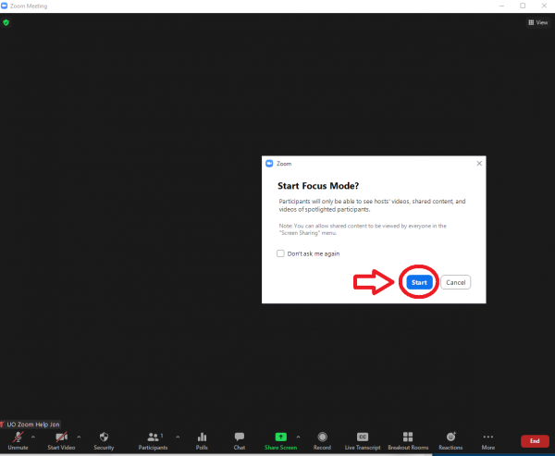Click Cancel in Focus Mode dialog

click(x=455, y=282)
